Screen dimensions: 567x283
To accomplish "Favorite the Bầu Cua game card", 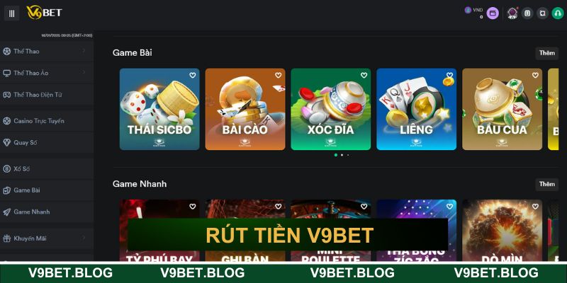I will (x=535, y=75).
